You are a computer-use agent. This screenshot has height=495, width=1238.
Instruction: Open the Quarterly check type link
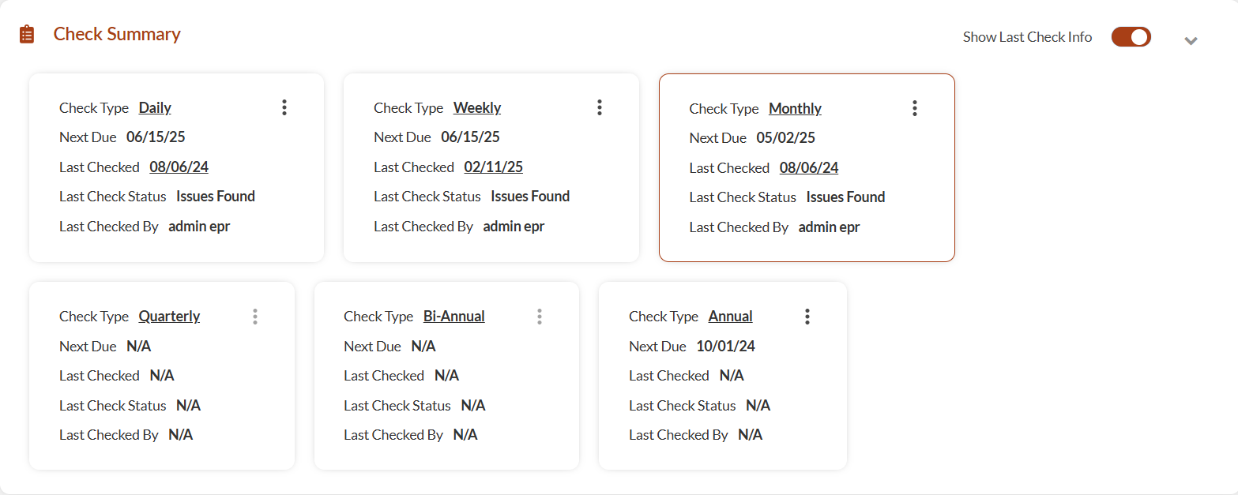pos(169,317)
